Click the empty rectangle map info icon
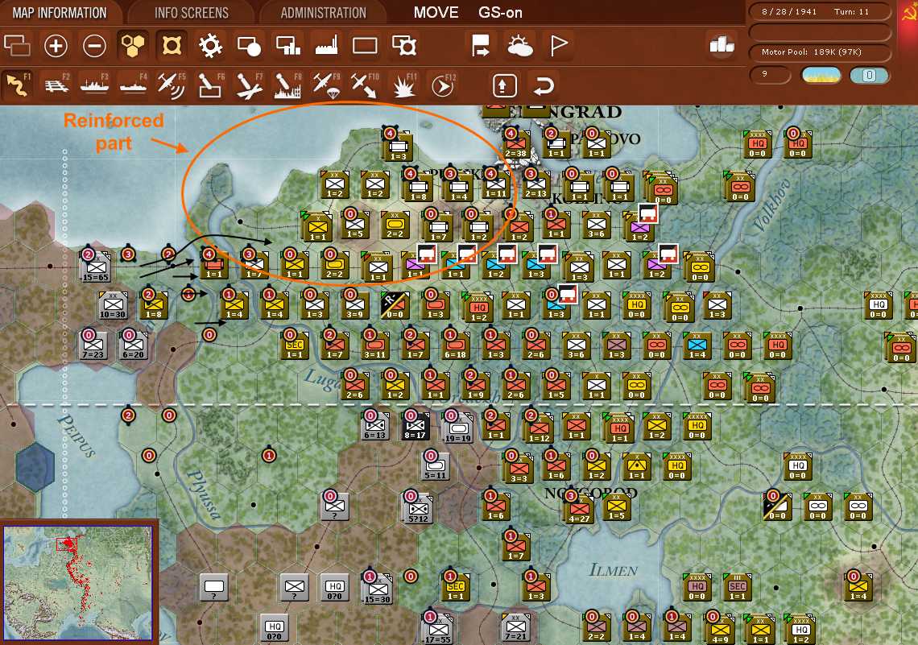 [x=365, y=46]
